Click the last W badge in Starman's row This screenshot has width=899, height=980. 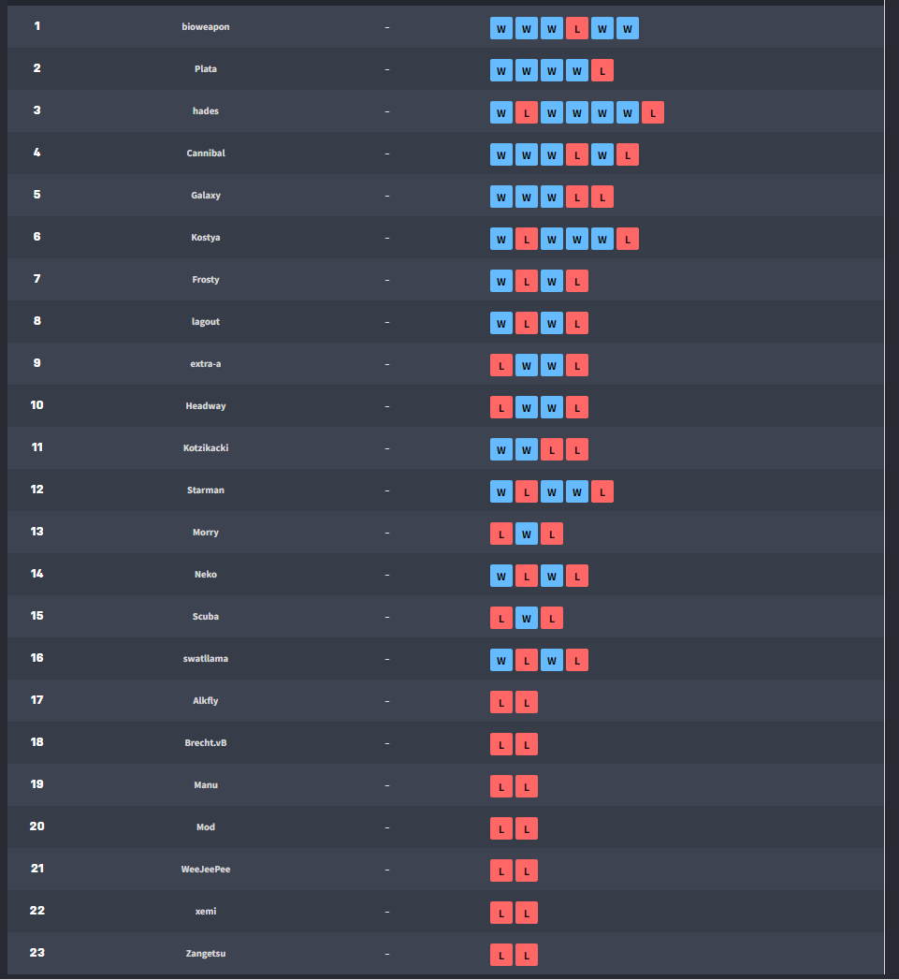pyautogui.click(x=576, y=492)
